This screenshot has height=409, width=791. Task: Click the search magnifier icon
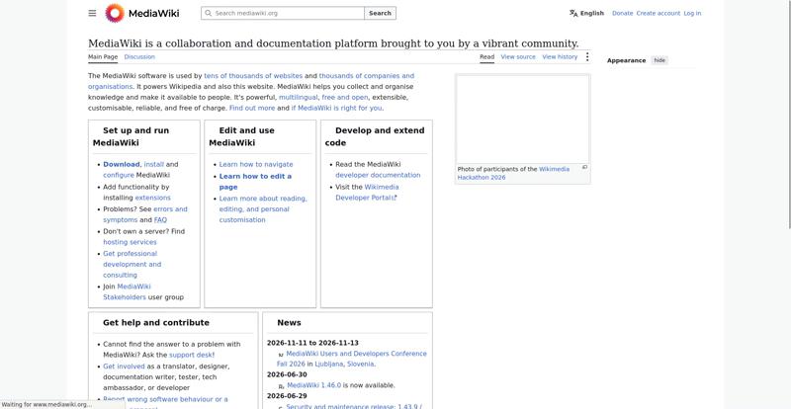click(208, 13)
